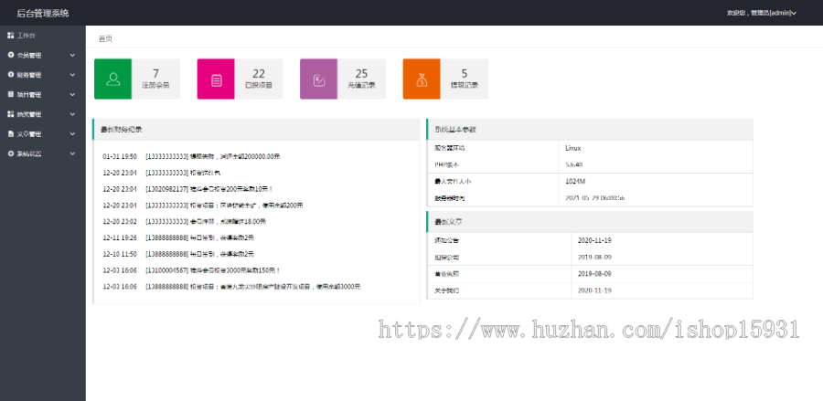The image size is (823, 401).
Task: Expand the 抽奖管理 lottery management chevron
Action: 72,114
